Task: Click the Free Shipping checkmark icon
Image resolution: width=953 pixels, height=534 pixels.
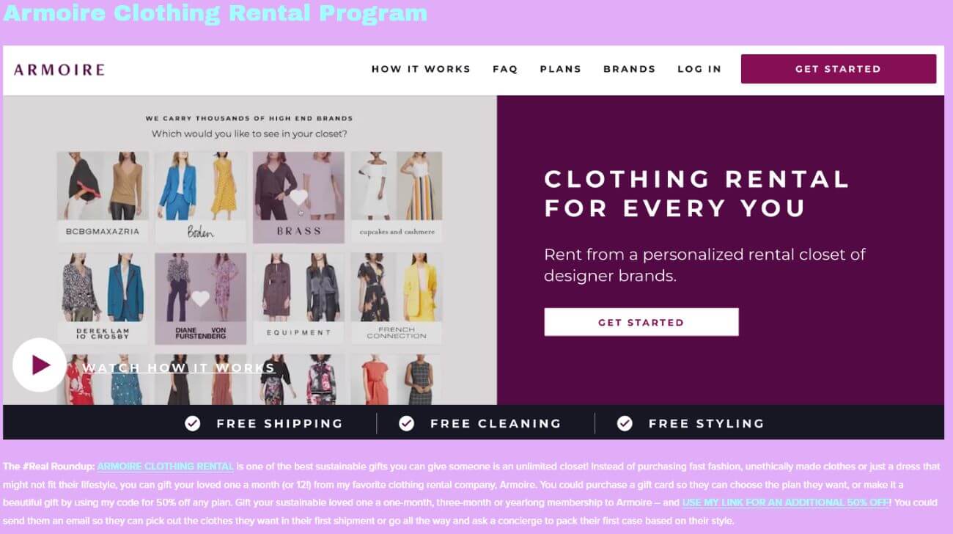Action: click(193, 423)
